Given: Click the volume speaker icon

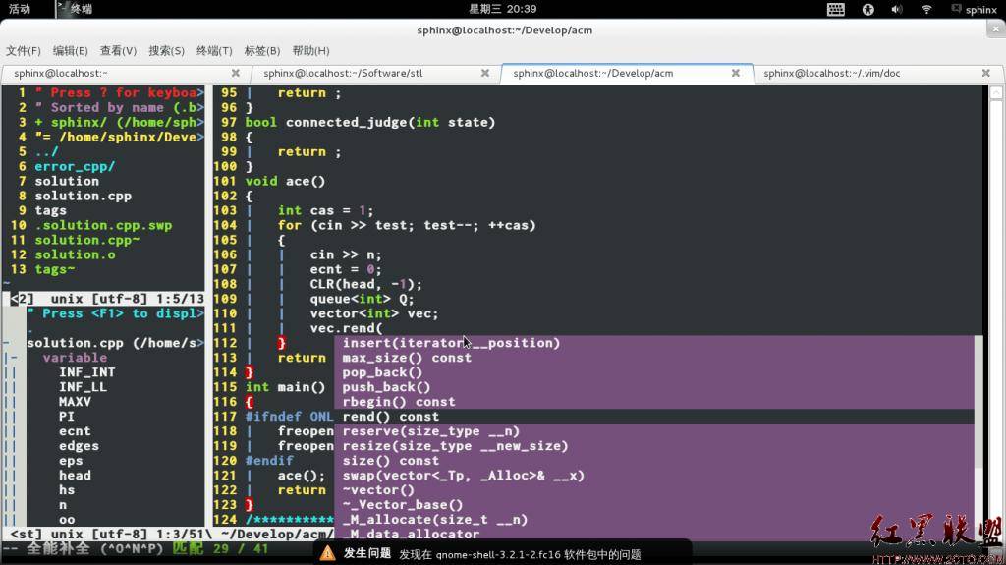Looking at the screenshot, I should tap(896, 9).
